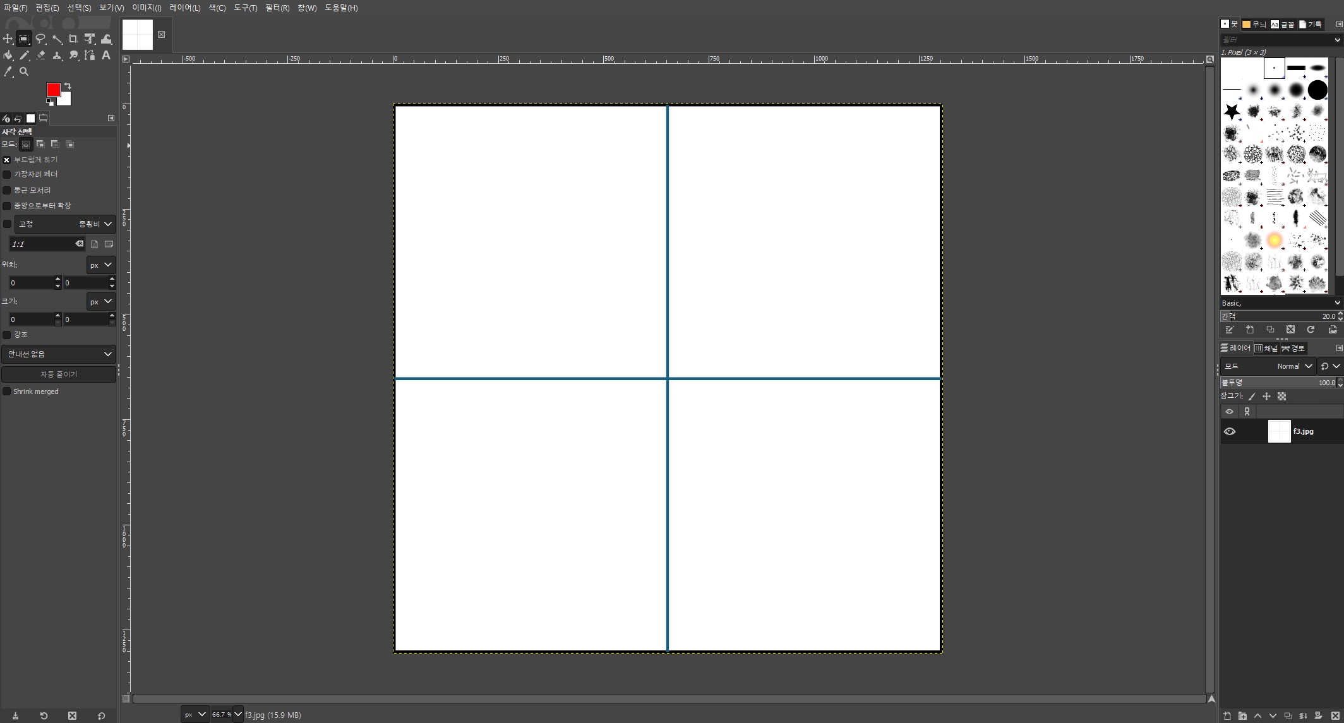Select the Eraser tool

40,56
